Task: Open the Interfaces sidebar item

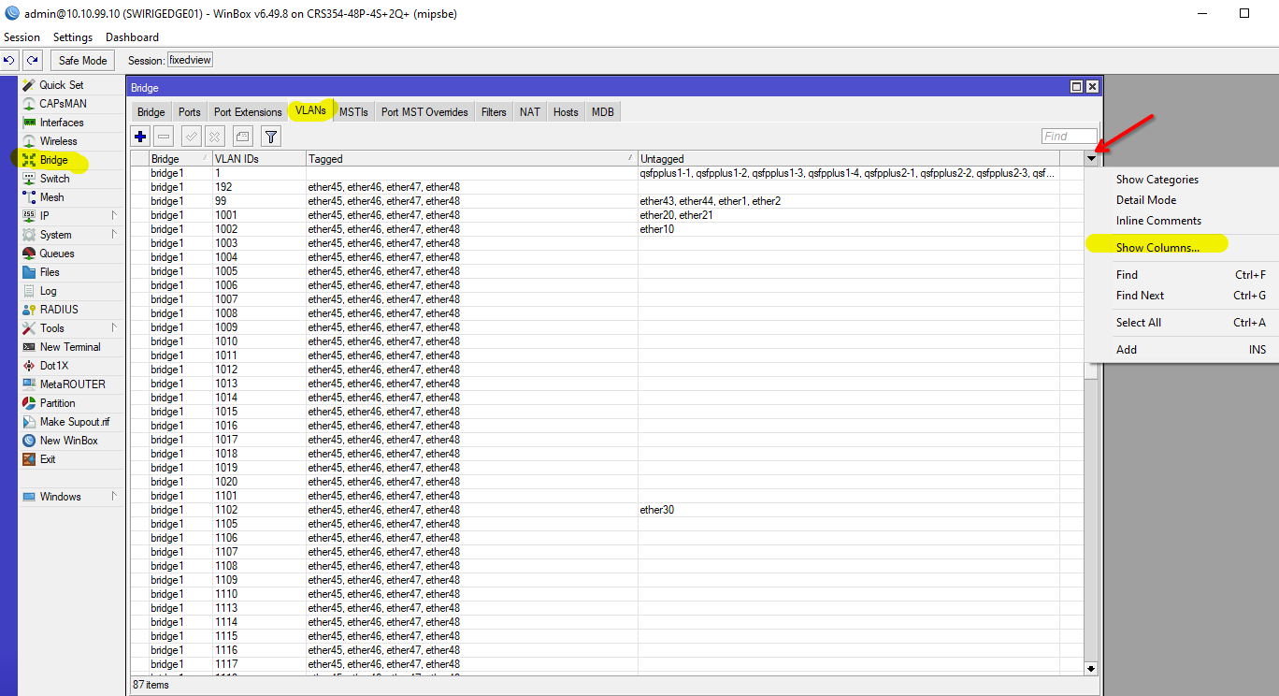Action: [61, 123]
